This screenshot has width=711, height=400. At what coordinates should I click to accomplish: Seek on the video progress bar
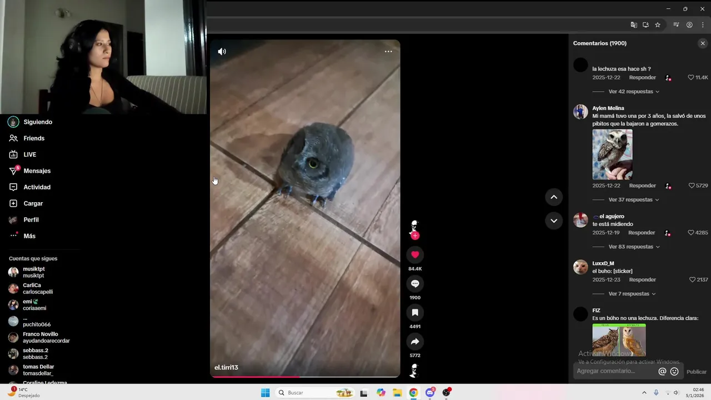point(305,377)
